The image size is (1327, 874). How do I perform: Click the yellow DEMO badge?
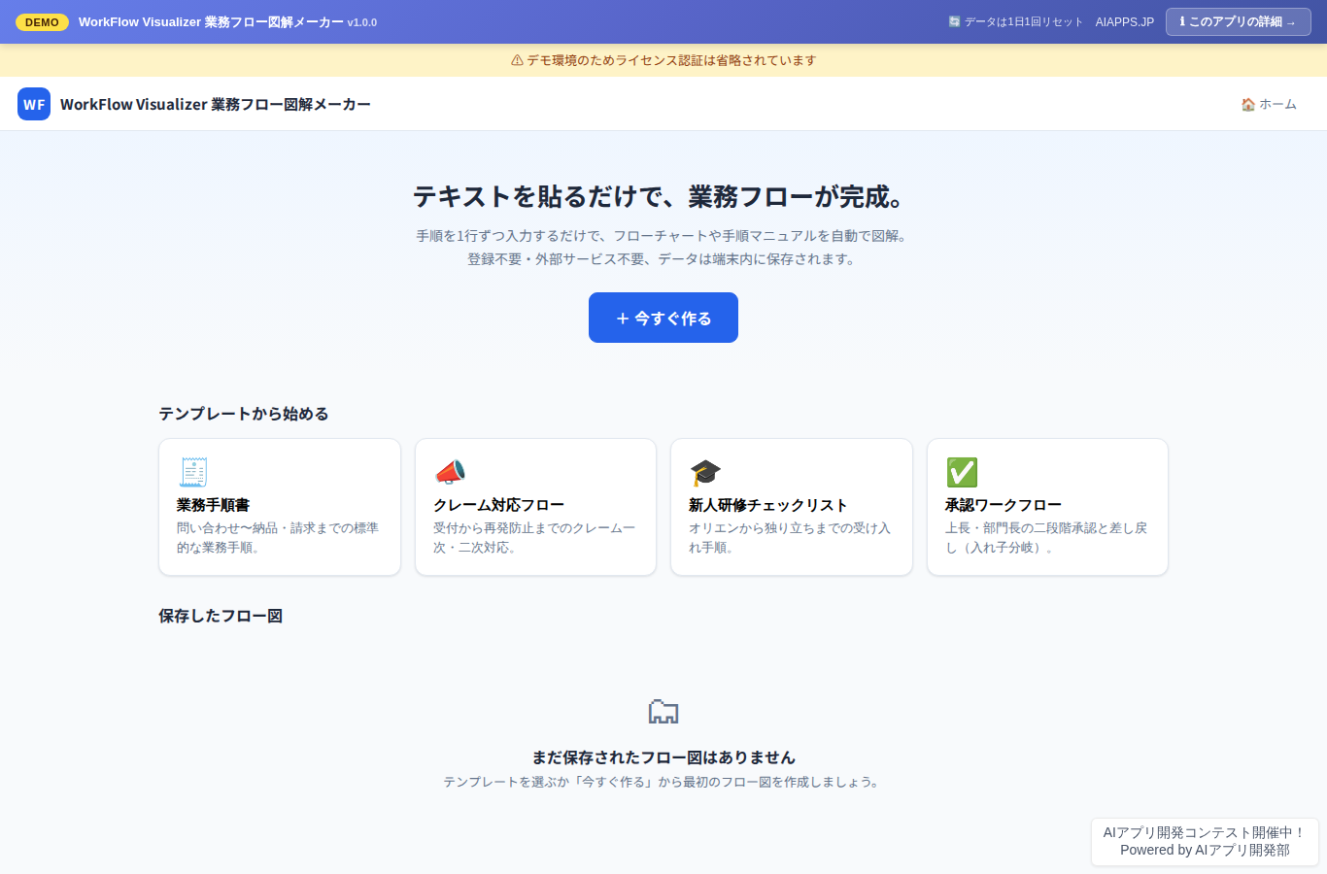42,22
